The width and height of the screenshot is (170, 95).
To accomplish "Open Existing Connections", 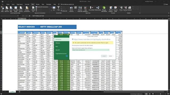I will 27,9.
